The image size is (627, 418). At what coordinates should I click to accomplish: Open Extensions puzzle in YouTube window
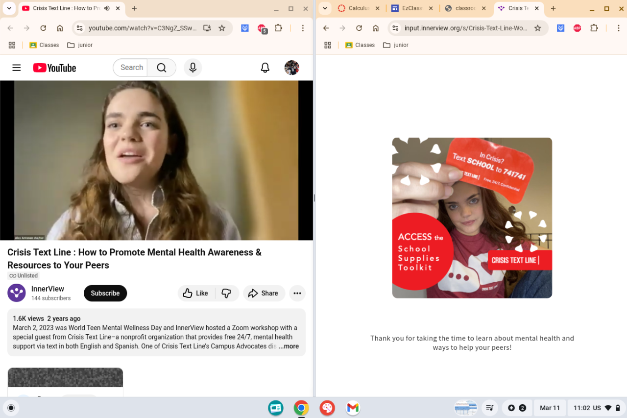pos(278,28)
